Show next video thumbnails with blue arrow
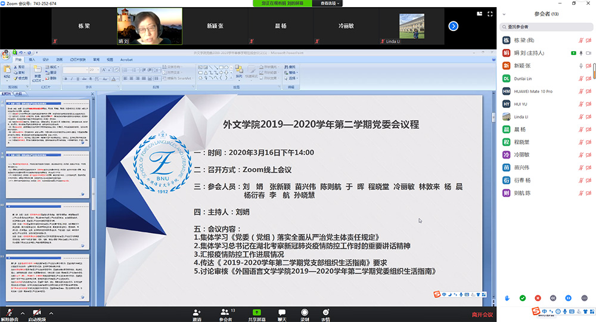The height and width of the screenshot is (322, 596). 454,26
